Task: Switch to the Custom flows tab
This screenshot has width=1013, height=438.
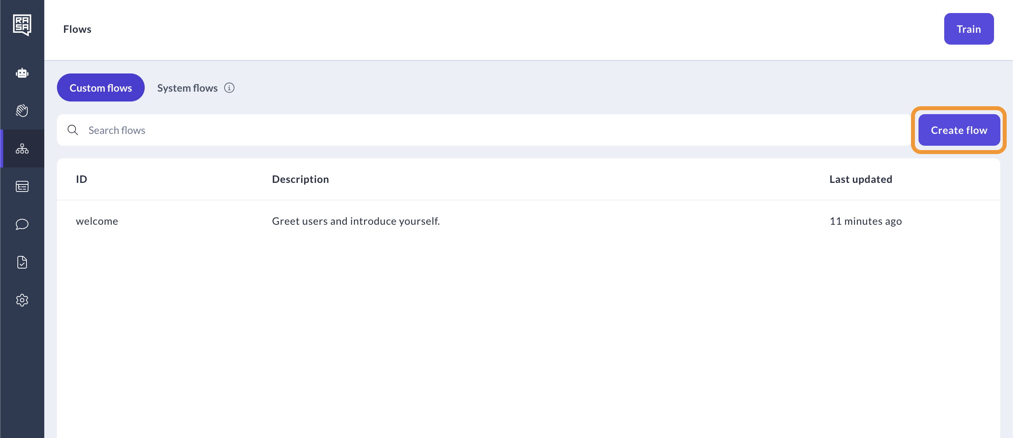Action: tap(100, 87)
